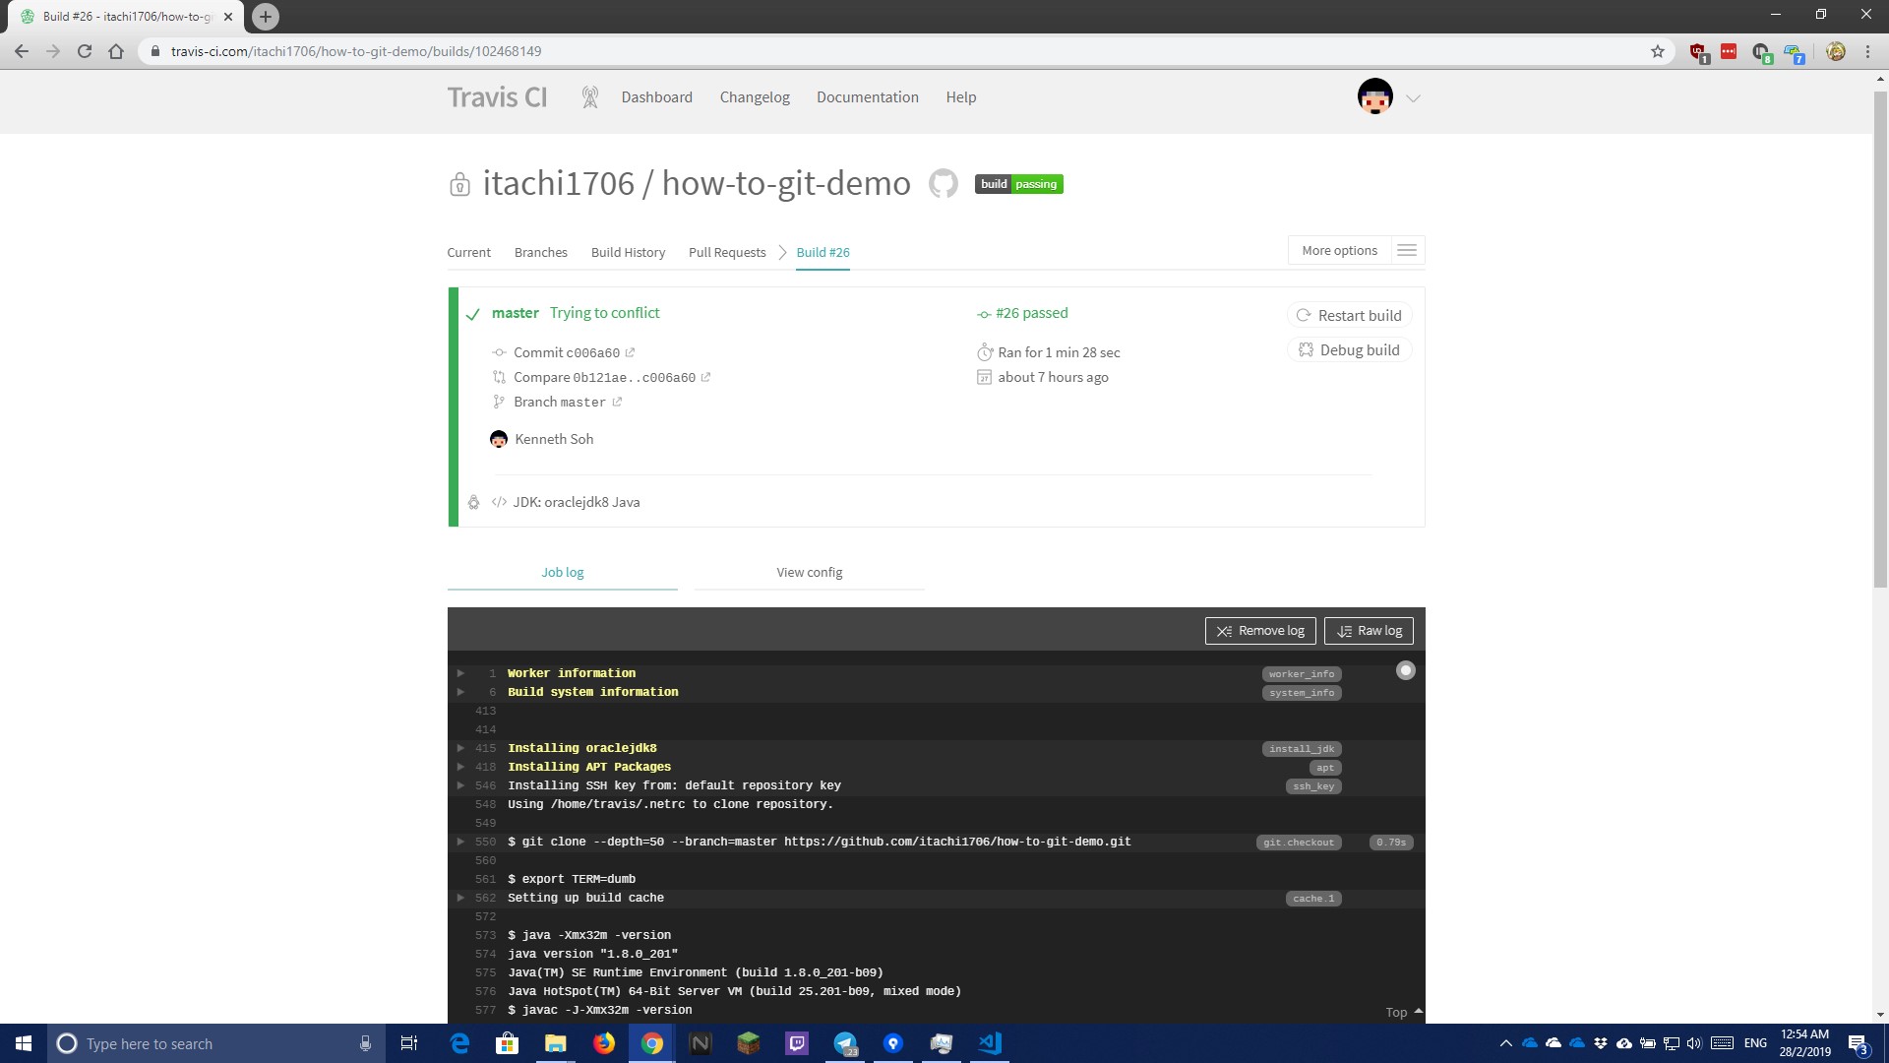The height and width of the screenshot is (1063, 1889).
Task: Expand the Installing SSH key fold
Action: (460, 785)
